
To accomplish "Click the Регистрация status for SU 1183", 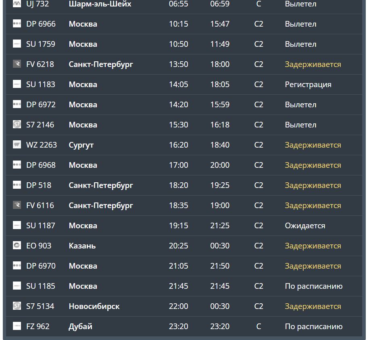I will pos(308,84).
